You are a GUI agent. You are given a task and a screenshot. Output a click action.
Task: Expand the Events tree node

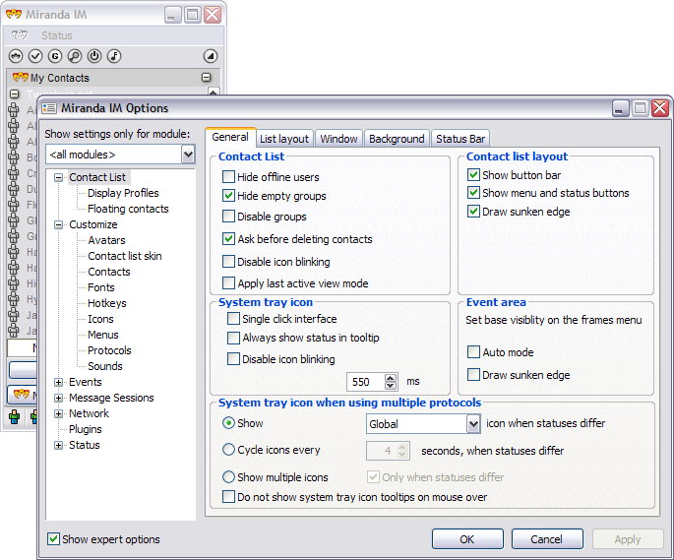point(58,383)
